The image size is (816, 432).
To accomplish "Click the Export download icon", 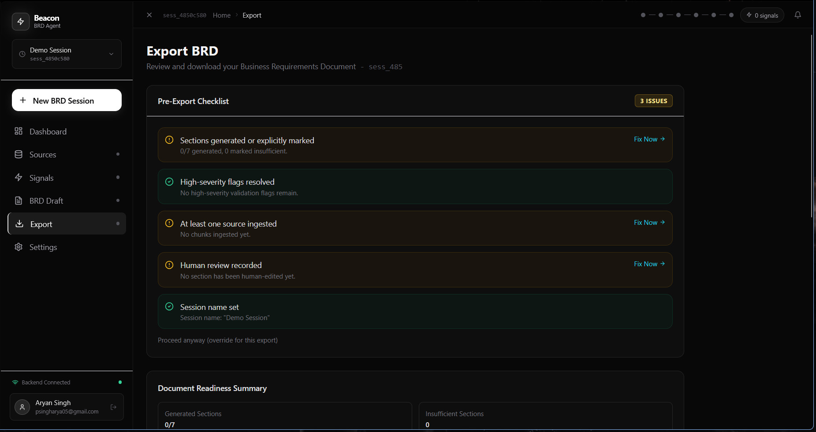I will tap(19, 223).
